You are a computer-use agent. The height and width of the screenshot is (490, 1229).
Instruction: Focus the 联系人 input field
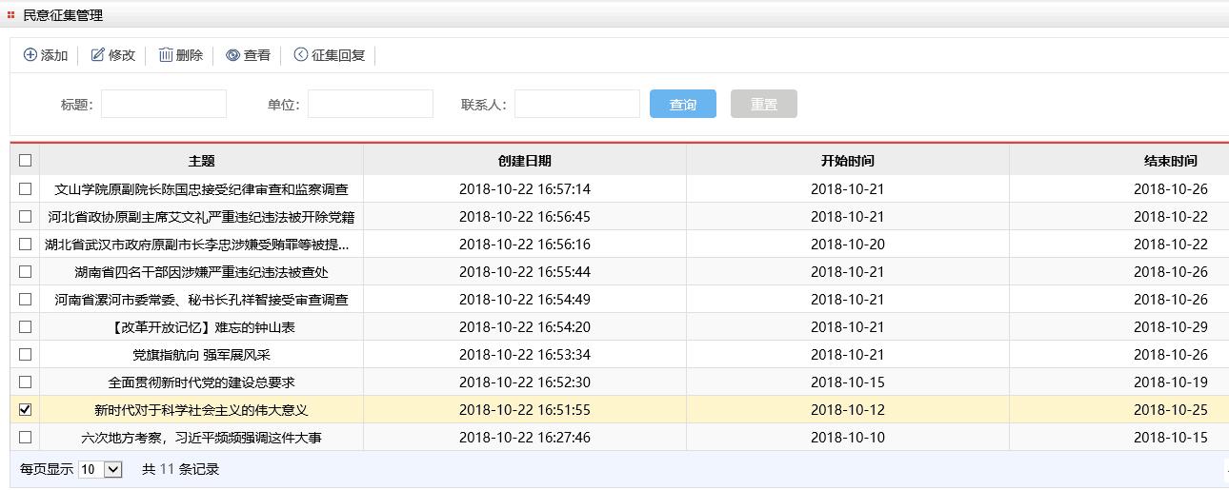(577, 104)
